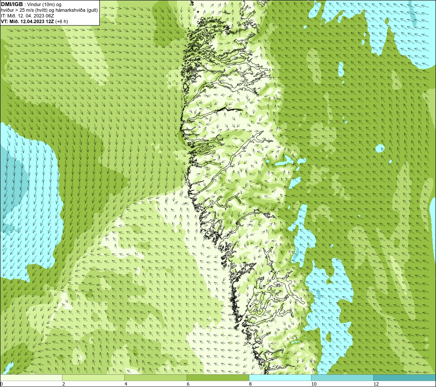Click the legend value label '0'

(1, 384)
